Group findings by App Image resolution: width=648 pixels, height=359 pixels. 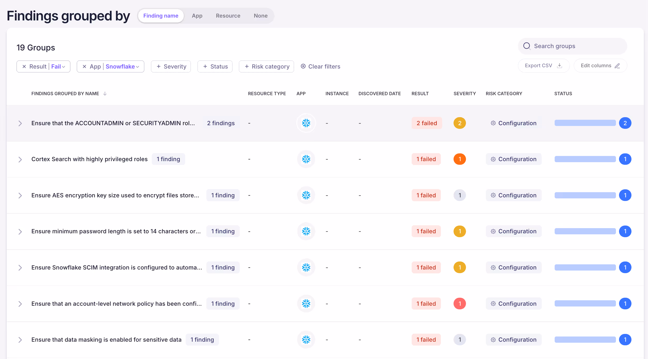click(197, 16)
